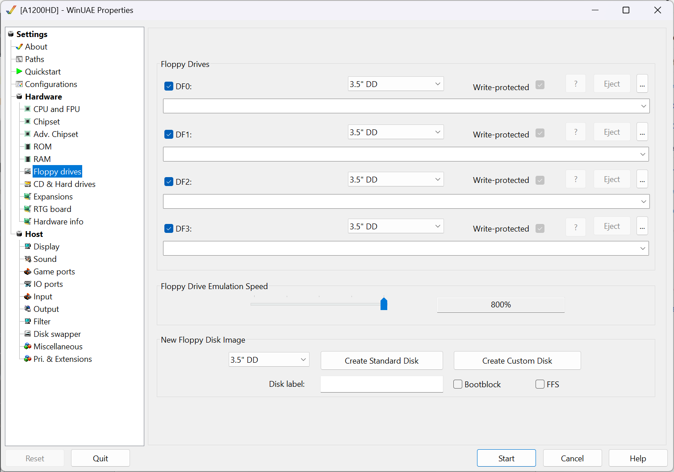The width and height of the screenshot is (674, 472).
Task: Click the CPU and FPU chip icon
Action: click(28, 109)
